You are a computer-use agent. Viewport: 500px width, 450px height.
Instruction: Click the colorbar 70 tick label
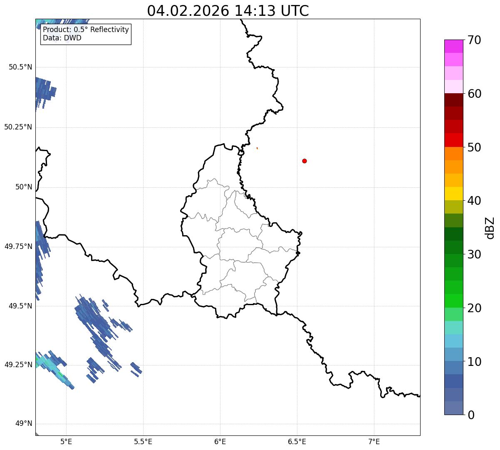click(474, 40)
